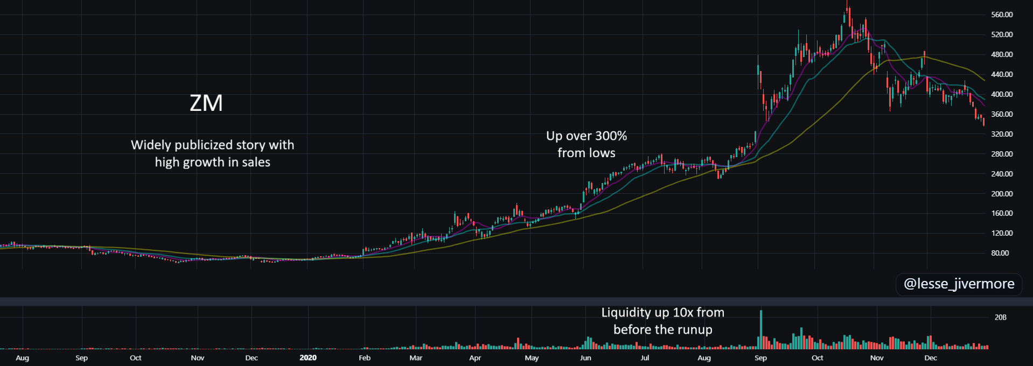
Task: Click the May label on time axis
Action: [x=532, y=358]
